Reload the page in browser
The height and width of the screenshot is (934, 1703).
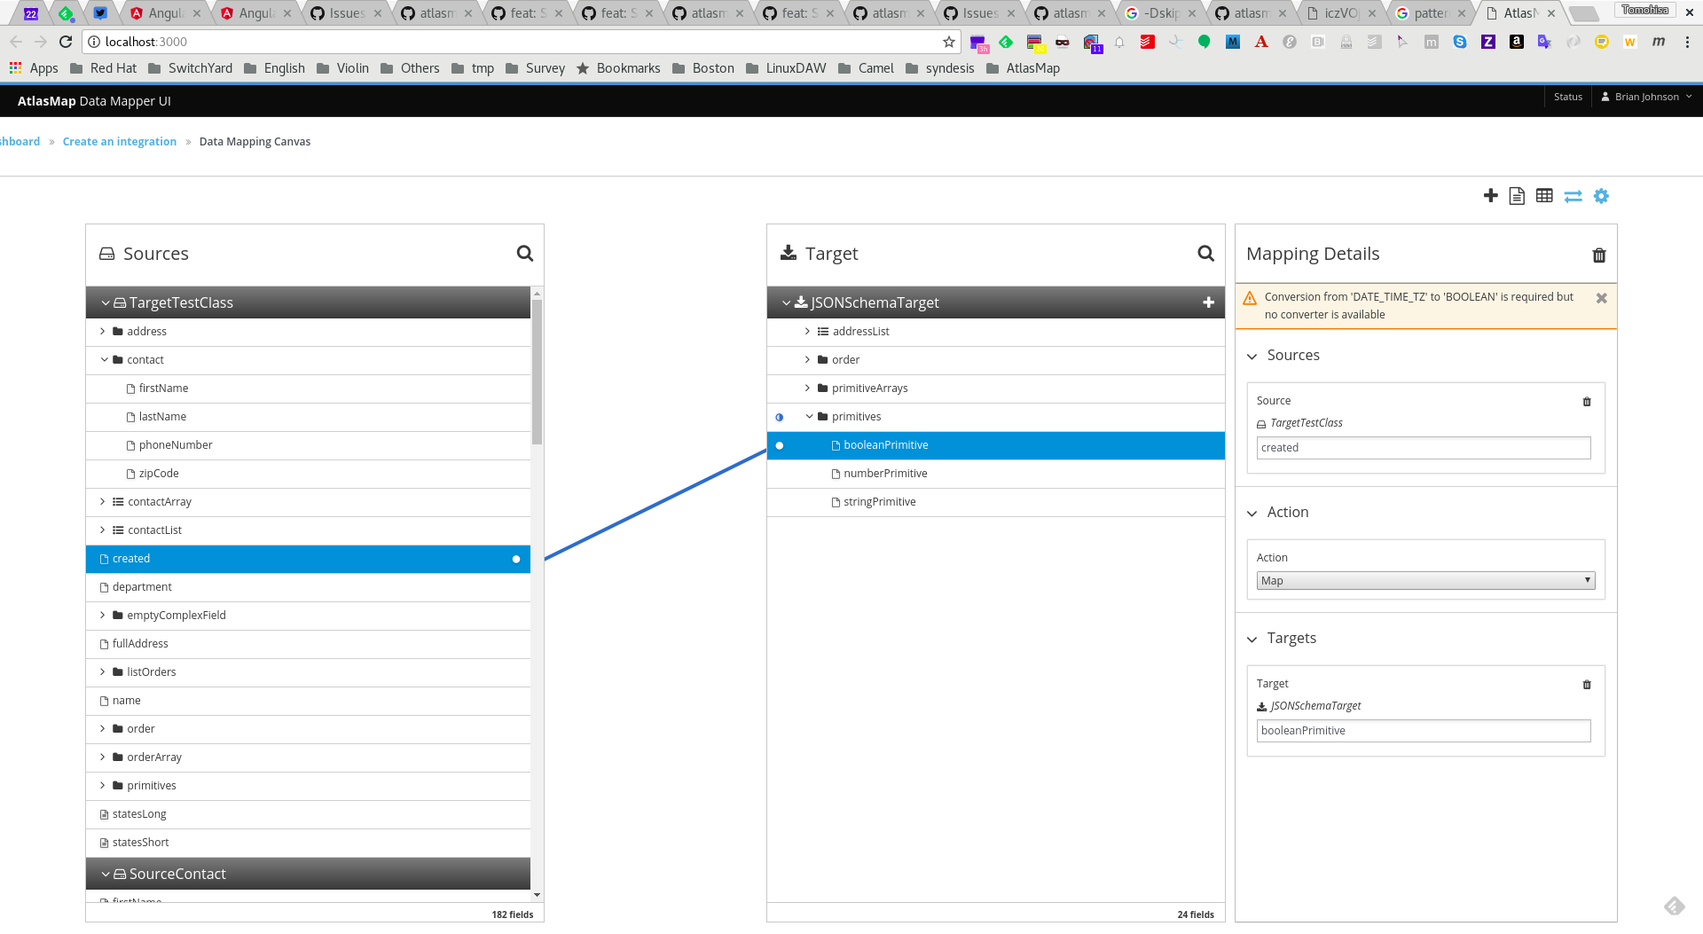tap(66, 42)
